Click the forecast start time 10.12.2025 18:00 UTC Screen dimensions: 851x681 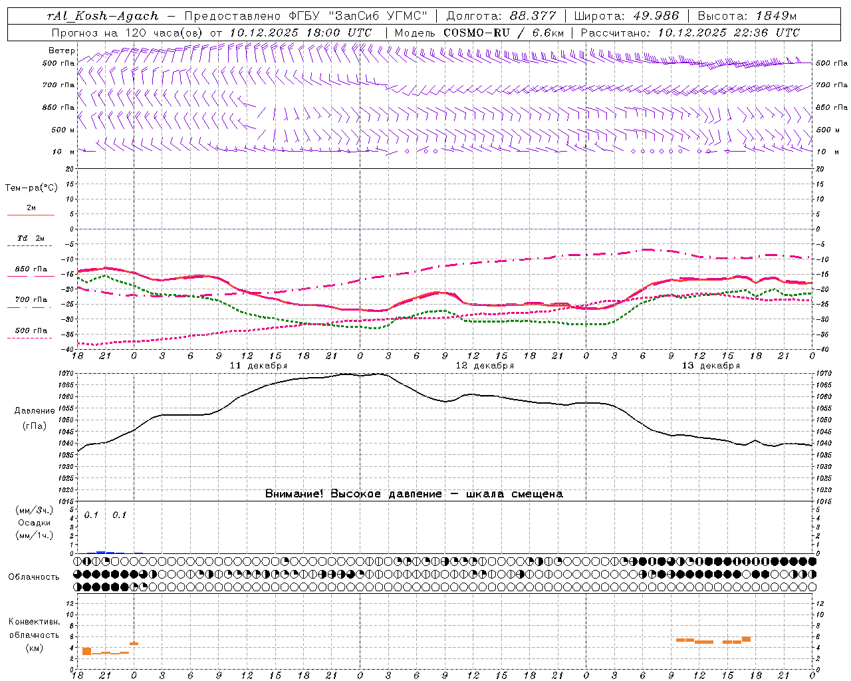301,33
